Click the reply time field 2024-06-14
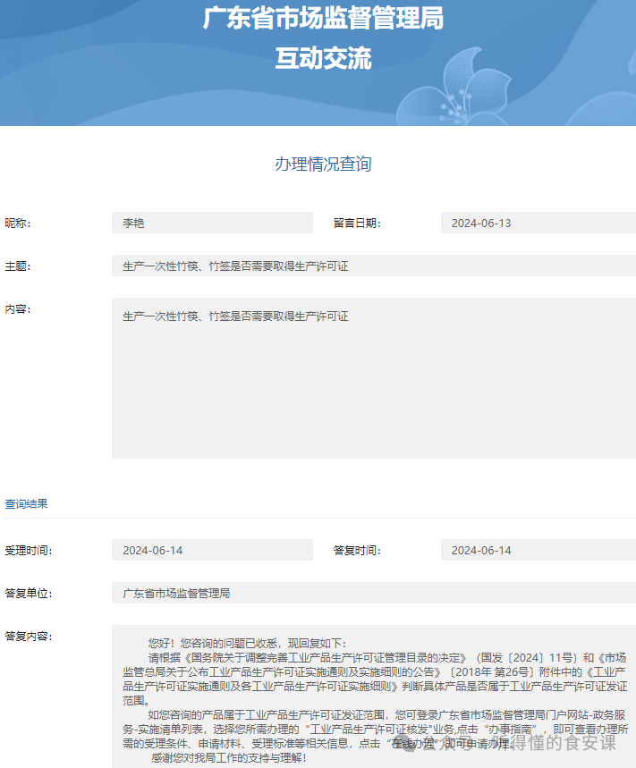The width and height of the screenshot is (636, 768). tap(538, 550)
